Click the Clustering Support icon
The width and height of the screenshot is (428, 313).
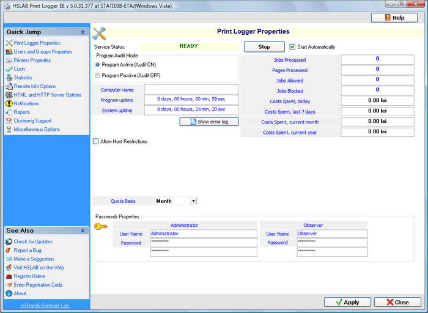click(9, 120)
